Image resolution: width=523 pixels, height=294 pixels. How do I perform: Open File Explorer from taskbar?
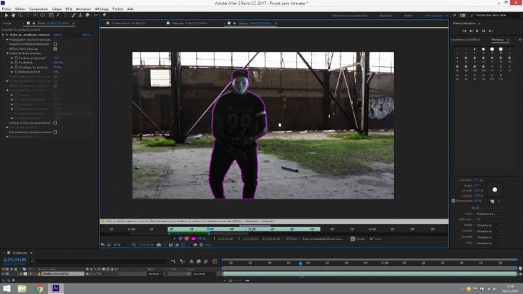tap(22, 289)
